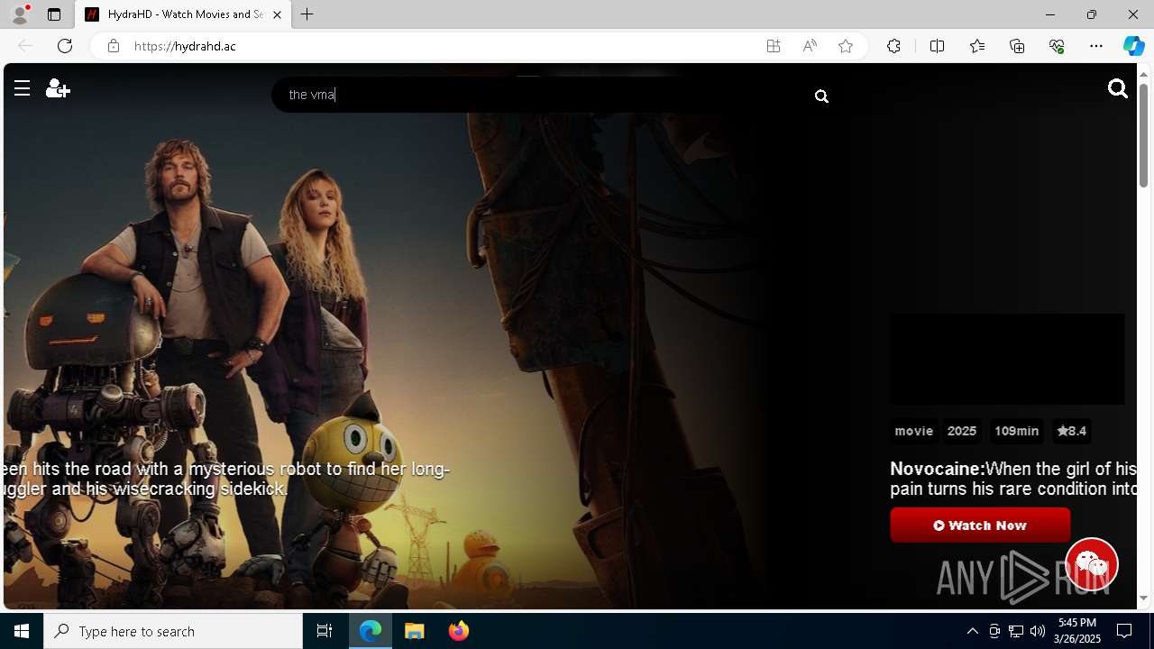Viewport: 1154px width, 649px height.
Task: Launch Firefox from taskbar
Action: pos(459,631)
